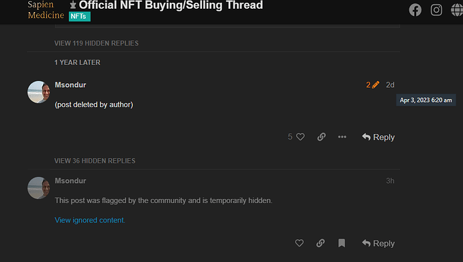Show more actions with ellipsis icon
The height and width of the screenshot is (262, 463).
[342, 137]
